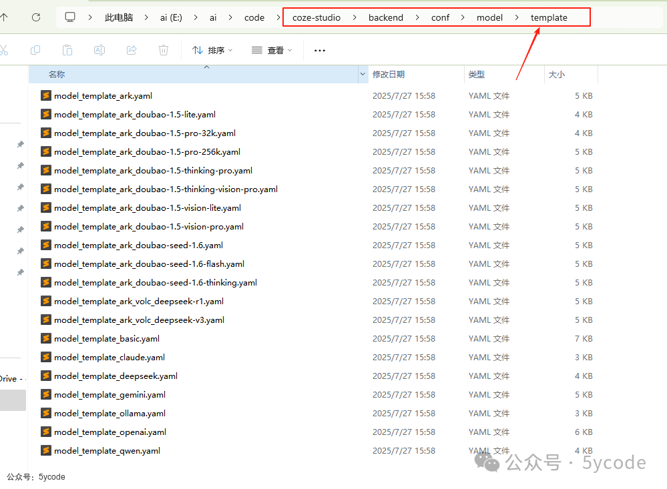Click the Delete trash icon
667x489 pixels.
click(164, 50)
